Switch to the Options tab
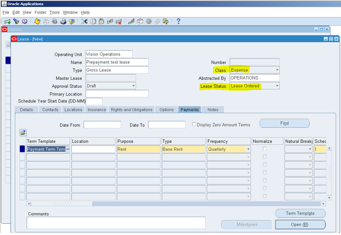The image size is (341, 235). coord(166,110)
